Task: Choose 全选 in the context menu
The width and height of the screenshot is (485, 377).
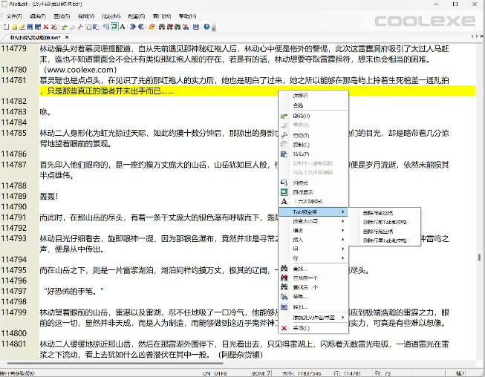Action: click(x=313, y=105)
